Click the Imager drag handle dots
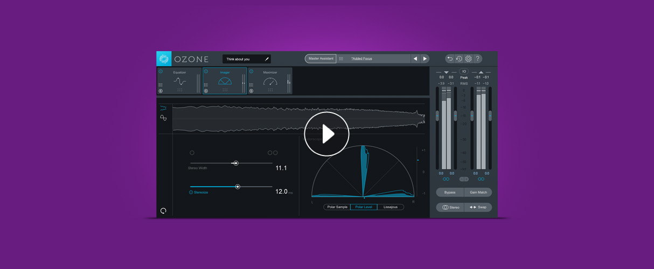Screen dimensions: 654x269 [x=225, y=90]
